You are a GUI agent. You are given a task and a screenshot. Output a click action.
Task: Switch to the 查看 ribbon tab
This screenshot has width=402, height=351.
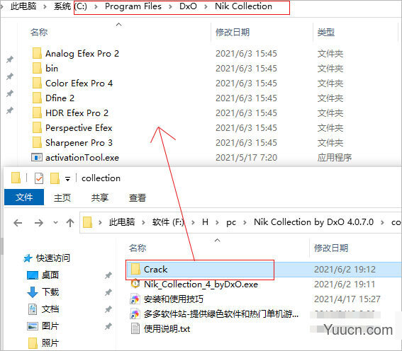138,197
